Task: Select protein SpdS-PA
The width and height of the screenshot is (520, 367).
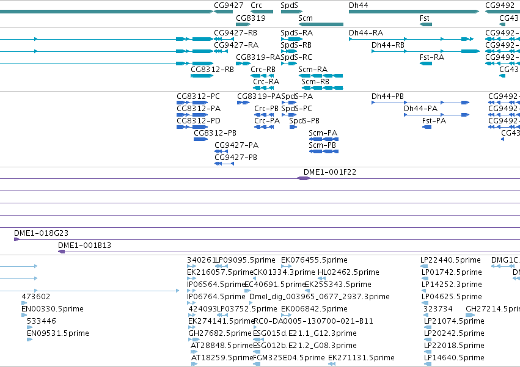Action: click(x=289, y=103)
